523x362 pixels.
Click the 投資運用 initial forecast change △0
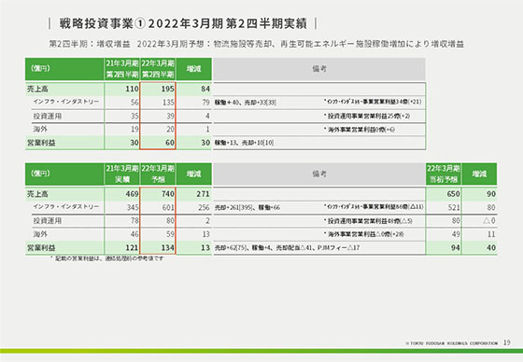coord(489,221)
